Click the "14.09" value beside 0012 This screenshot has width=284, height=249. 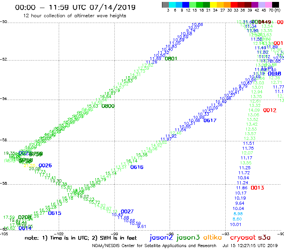pyautogui.click(x=254, y=110)
